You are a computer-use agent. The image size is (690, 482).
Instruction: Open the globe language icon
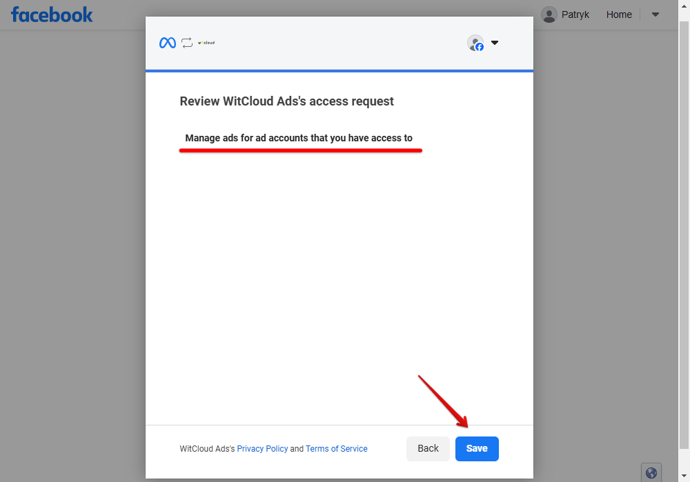[651, 473]
